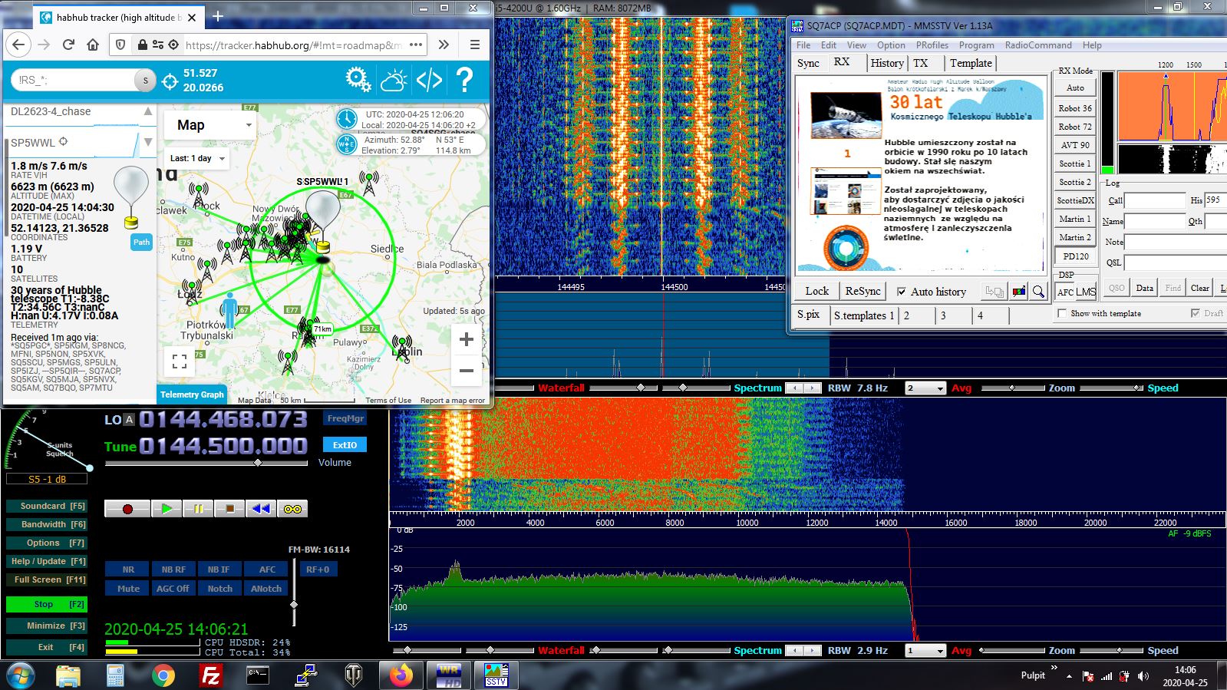Zoom out on the habhub map
This screenshot has height=690, width=1227.
click(466, 371)
